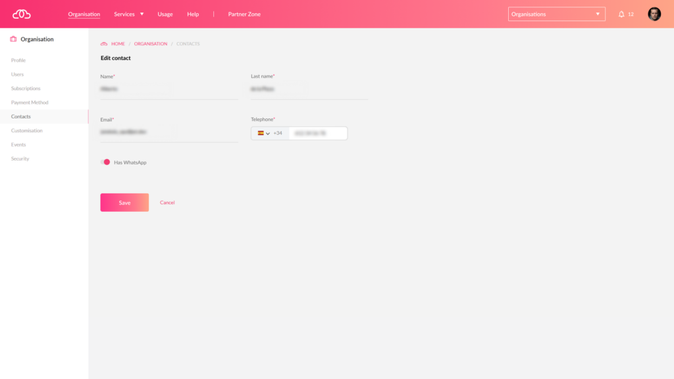
Task: Open the Services dropdown menu
Action: pos(128,14)
